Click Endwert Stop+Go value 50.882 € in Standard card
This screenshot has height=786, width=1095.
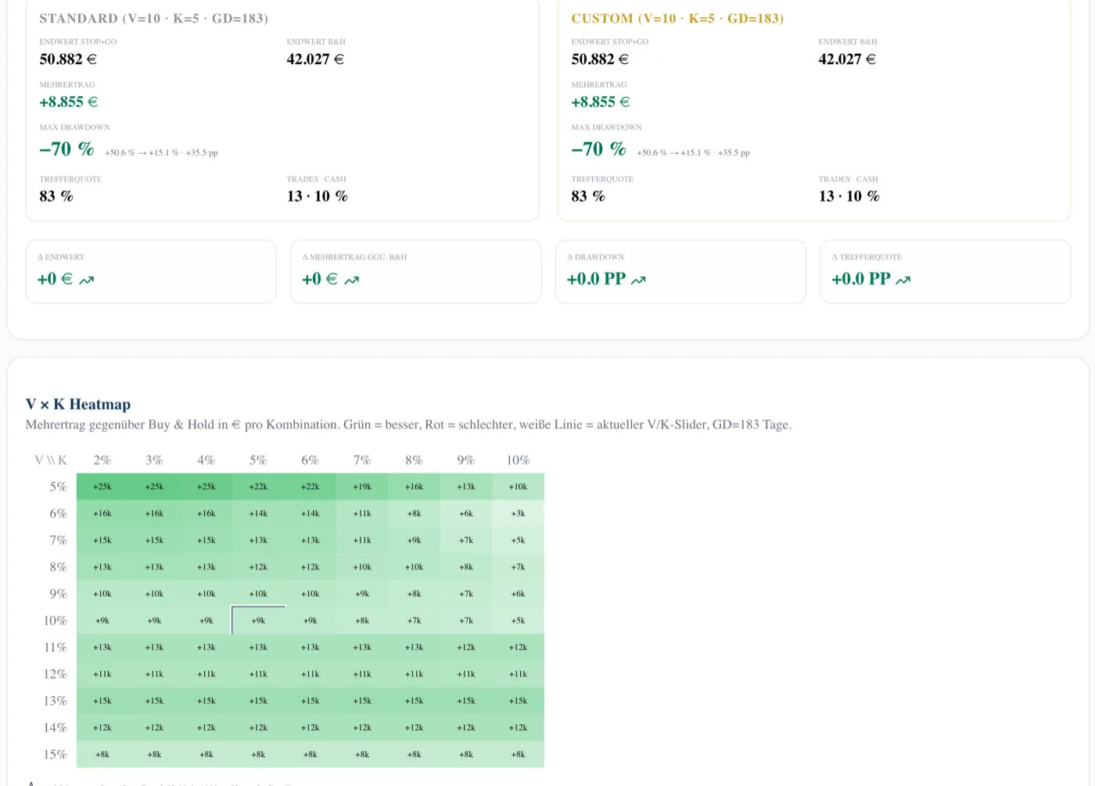[68, 59]
